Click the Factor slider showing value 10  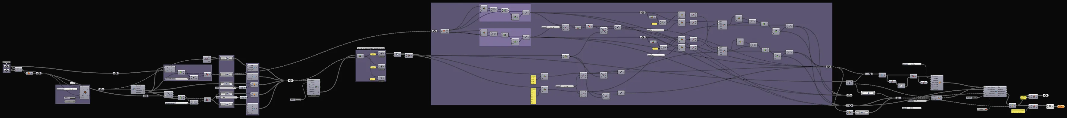point(226,87)
